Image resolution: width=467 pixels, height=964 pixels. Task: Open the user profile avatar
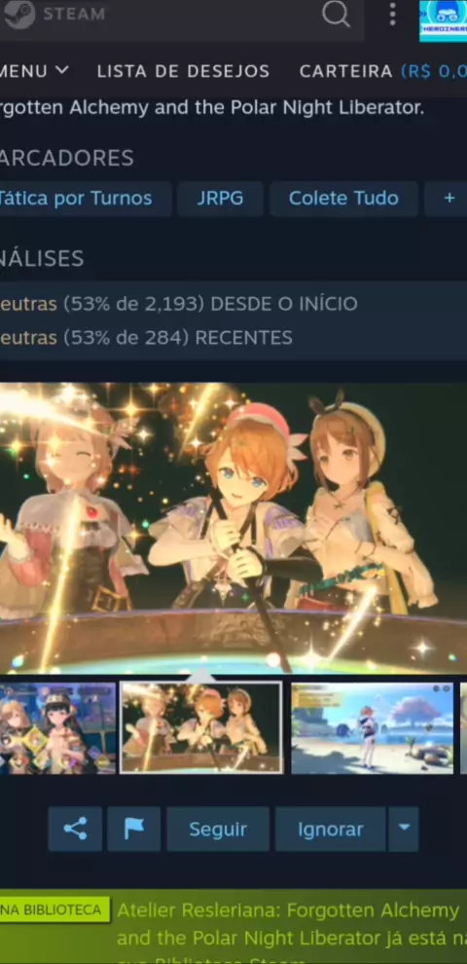click(x=443, y=20)
